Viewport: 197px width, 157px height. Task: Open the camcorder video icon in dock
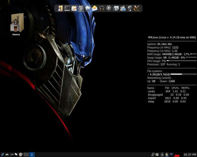pos(123,8)
